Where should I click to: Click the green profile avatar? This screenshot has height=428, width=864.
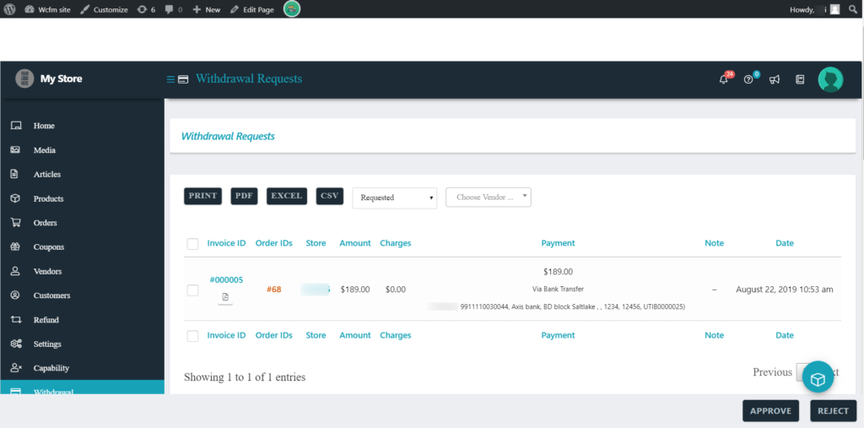pyautogui.click(x=830, y=79)
